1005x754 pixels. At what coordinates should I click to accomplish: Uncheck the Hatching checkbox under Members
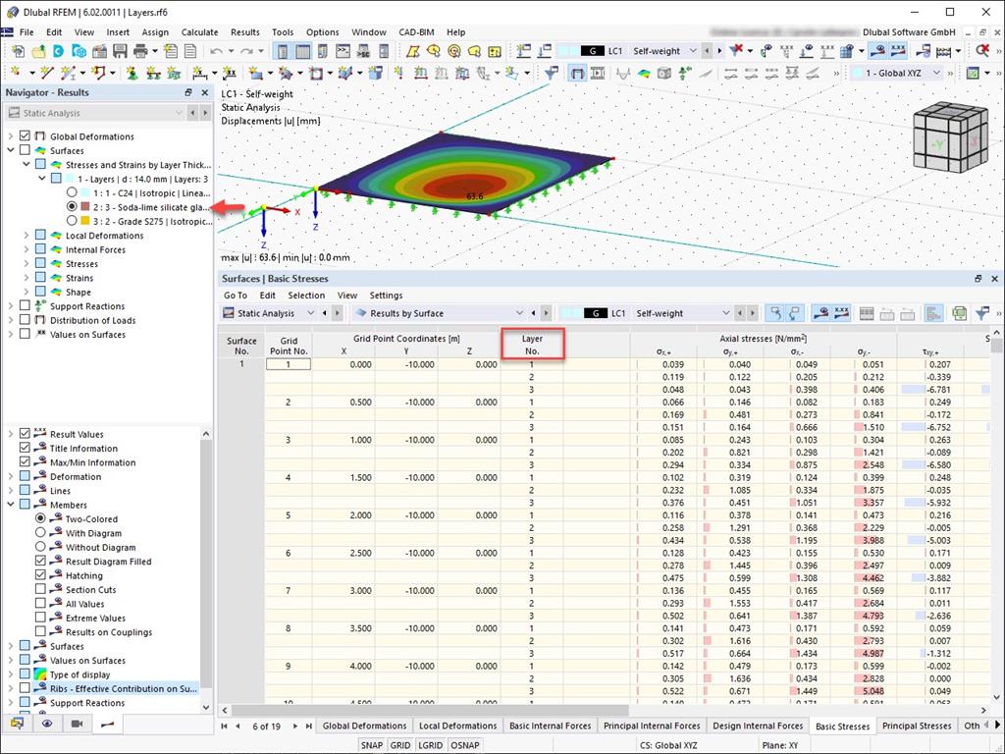click(41, 575)
